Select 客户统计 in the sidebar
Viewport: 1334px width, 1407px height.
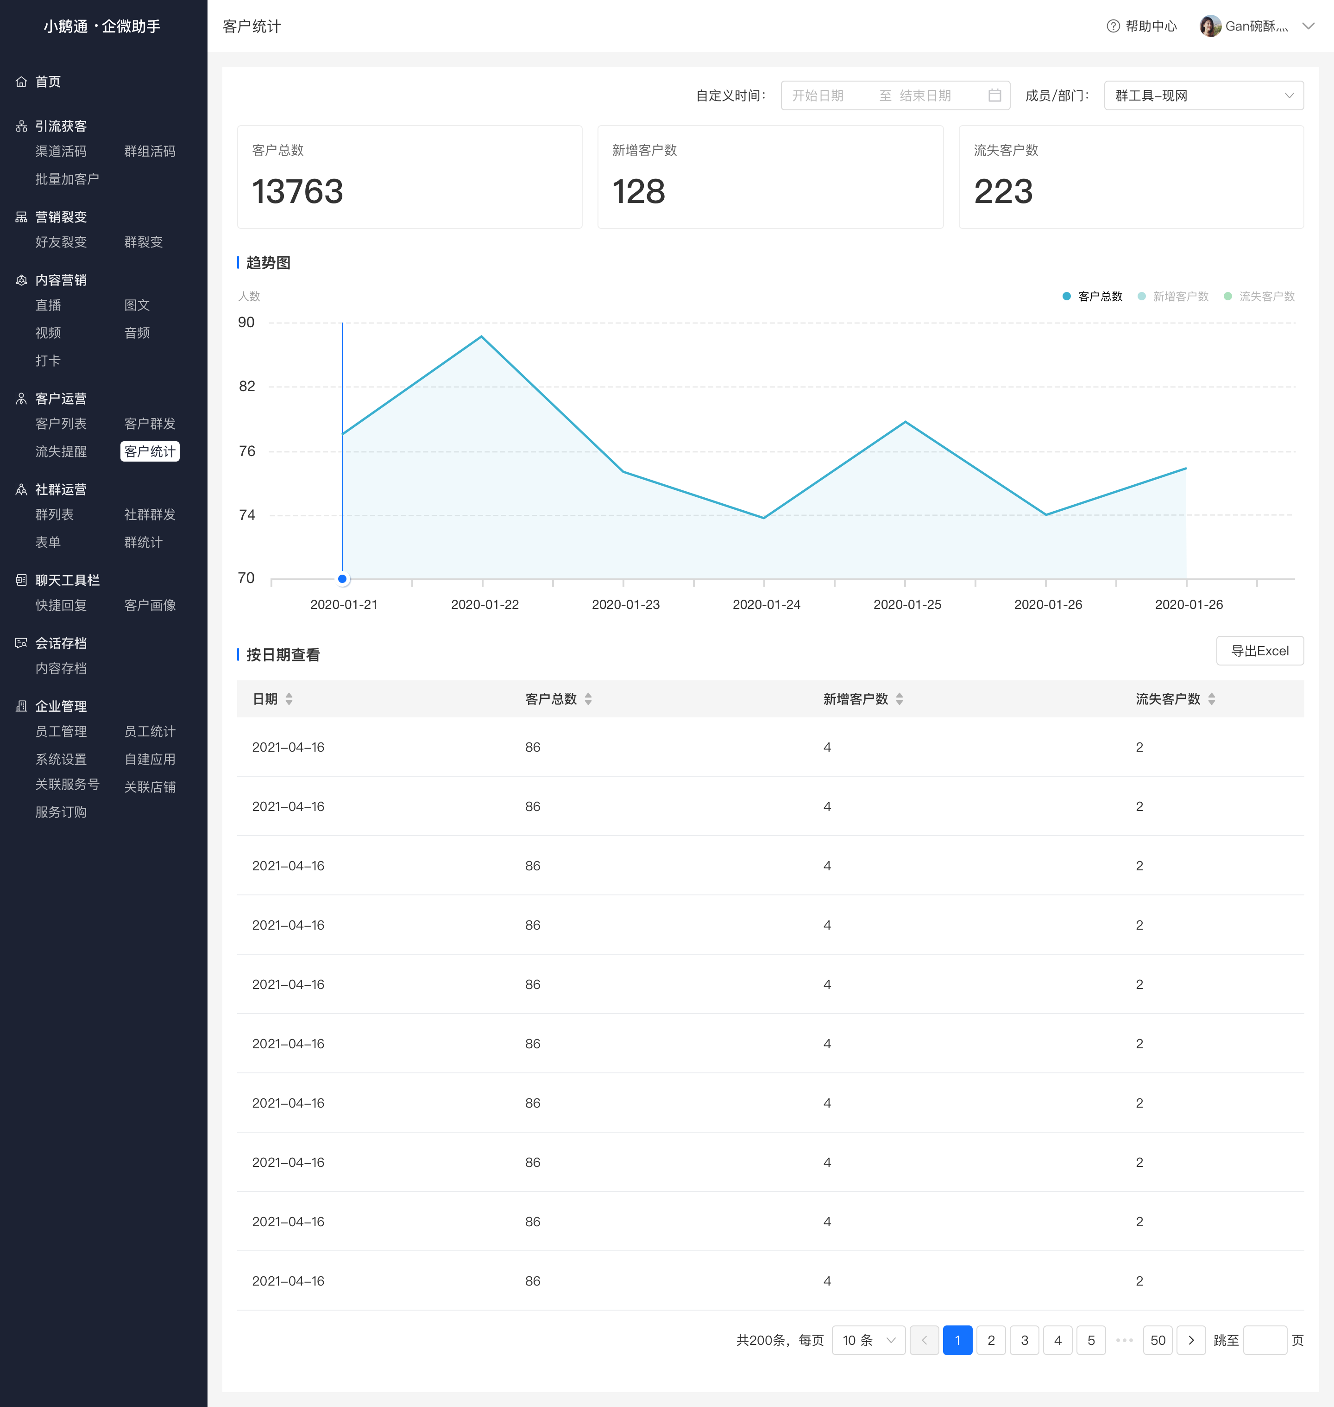point(150,452)
